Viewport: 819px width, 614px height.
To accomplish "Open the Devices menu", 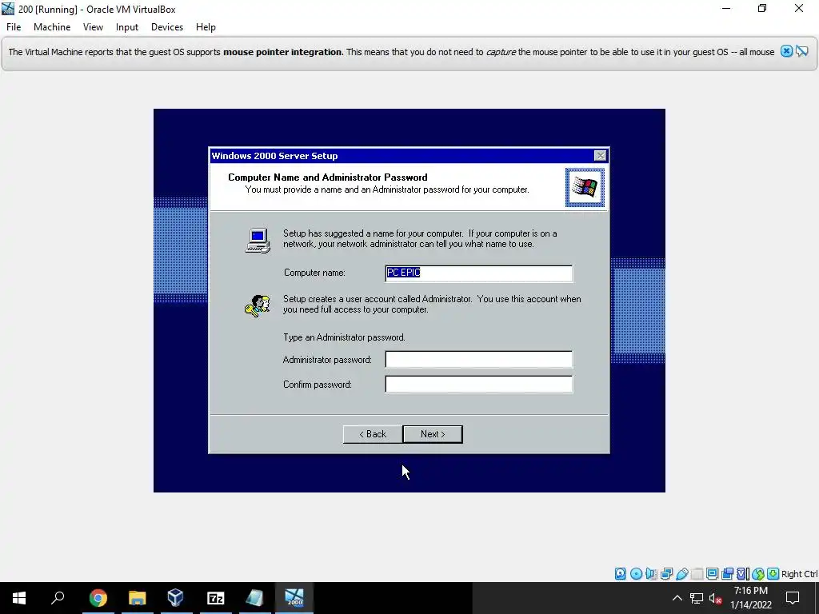I will coord(167,27).
